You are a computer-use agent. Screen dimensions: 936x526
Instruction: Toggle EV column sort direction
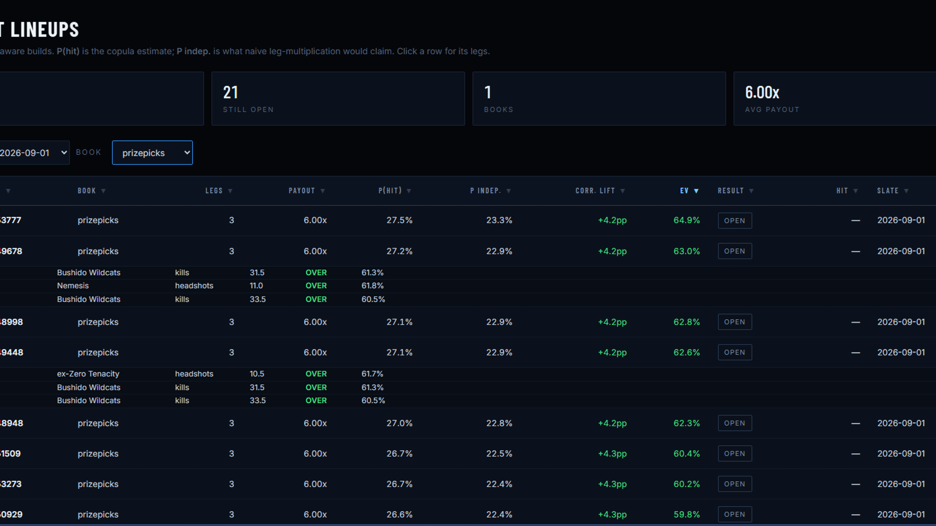pos(690,191)
